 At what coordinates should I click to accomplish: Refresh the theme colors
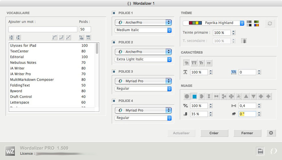click(x=270, y=23)
